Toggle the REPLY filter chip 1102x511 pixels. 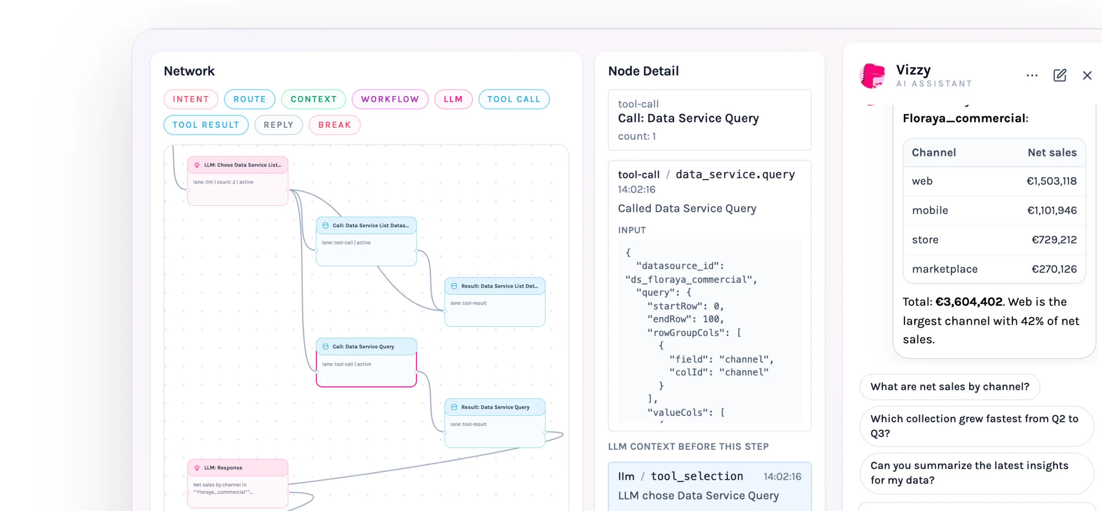[279, 125]
